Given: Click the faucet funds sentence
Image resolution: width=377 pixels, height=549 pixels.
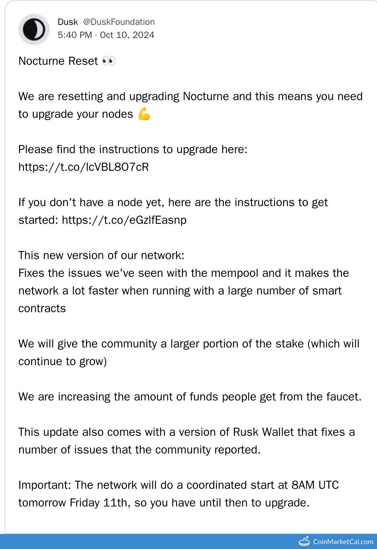Looking at the screenshot, I should point(190,397).
